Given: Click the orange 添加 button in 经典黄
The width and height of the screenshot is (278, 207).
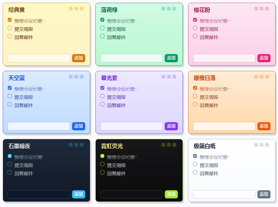Looking at the screenshot, I should click(78, 58).
